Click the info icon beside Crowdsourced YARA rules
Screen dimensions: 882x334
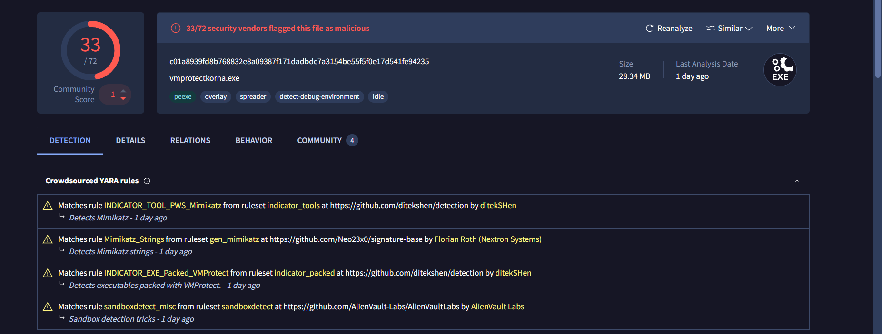147,181
